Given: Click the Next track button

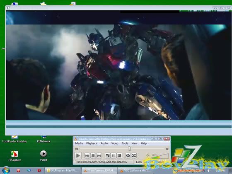Looking at the screenshot, I should 99,155.
